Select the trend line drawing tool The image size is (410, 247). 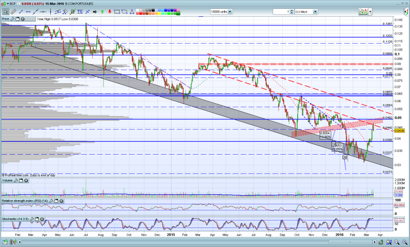(x=35, y=12)
